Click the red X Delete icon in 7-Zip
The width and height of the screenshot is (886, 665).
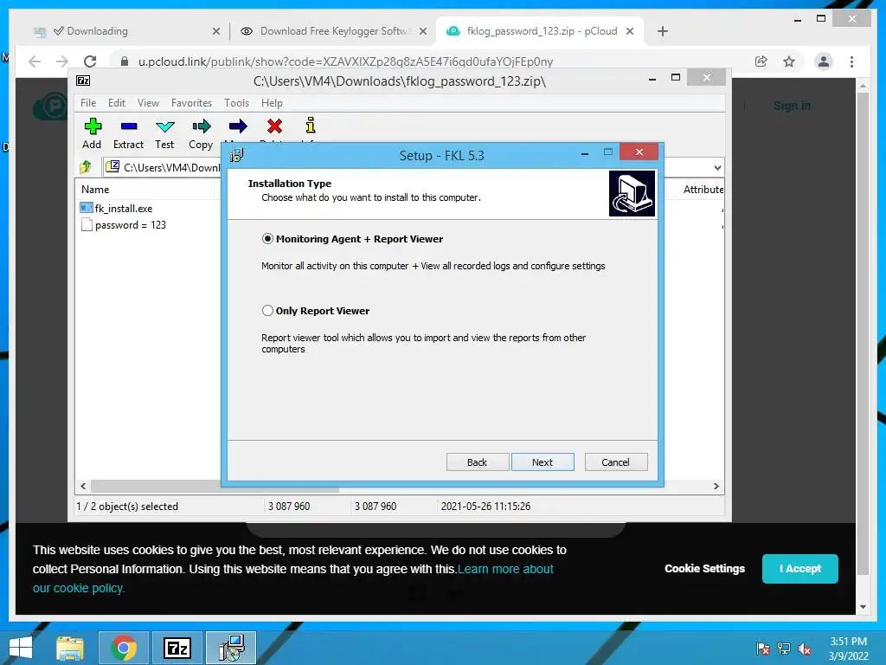point(274,126)
